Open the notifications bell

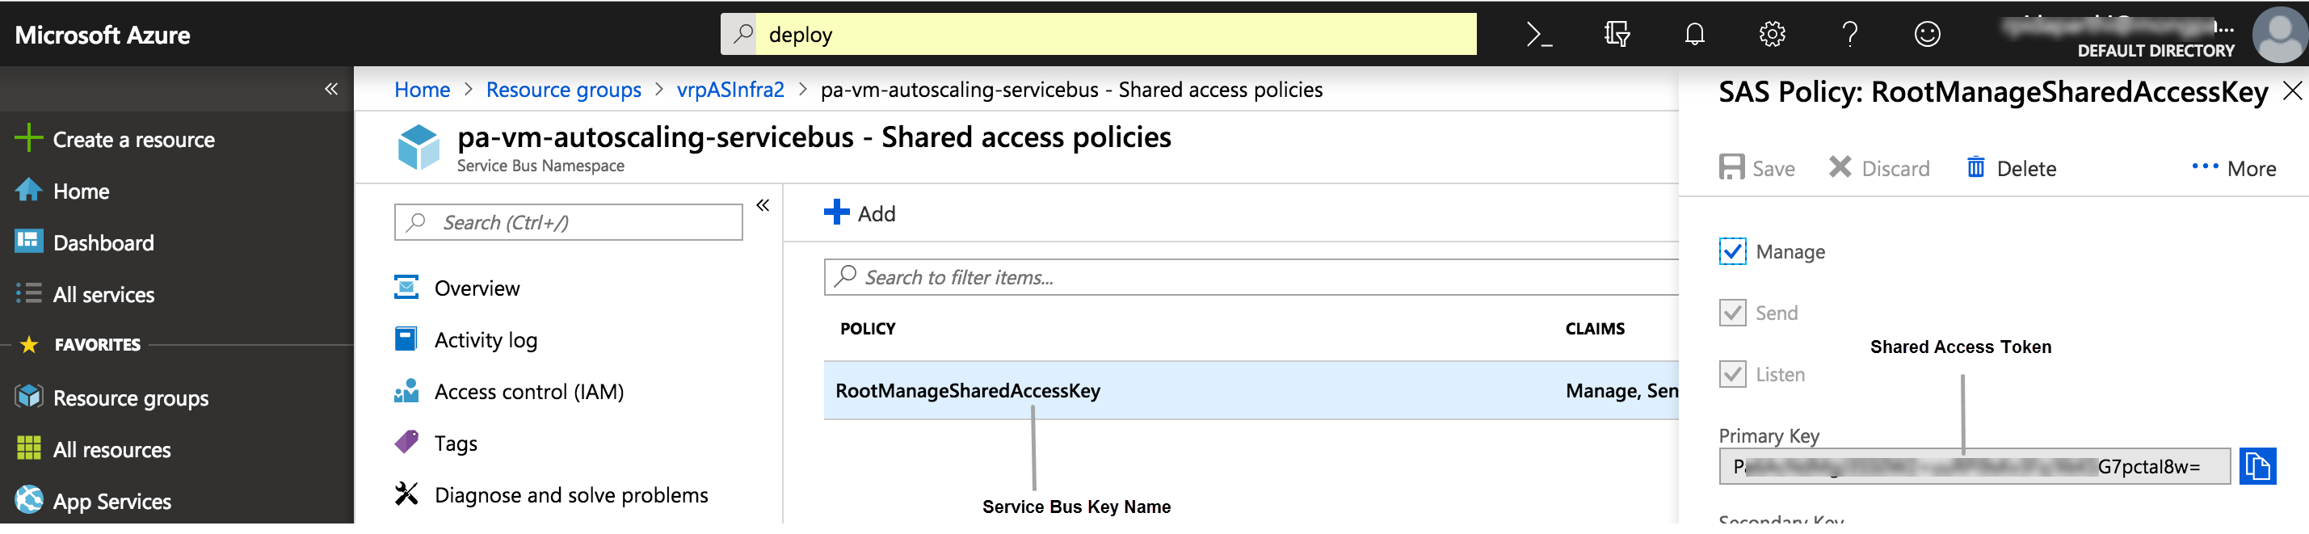(x=1694, y=35)
